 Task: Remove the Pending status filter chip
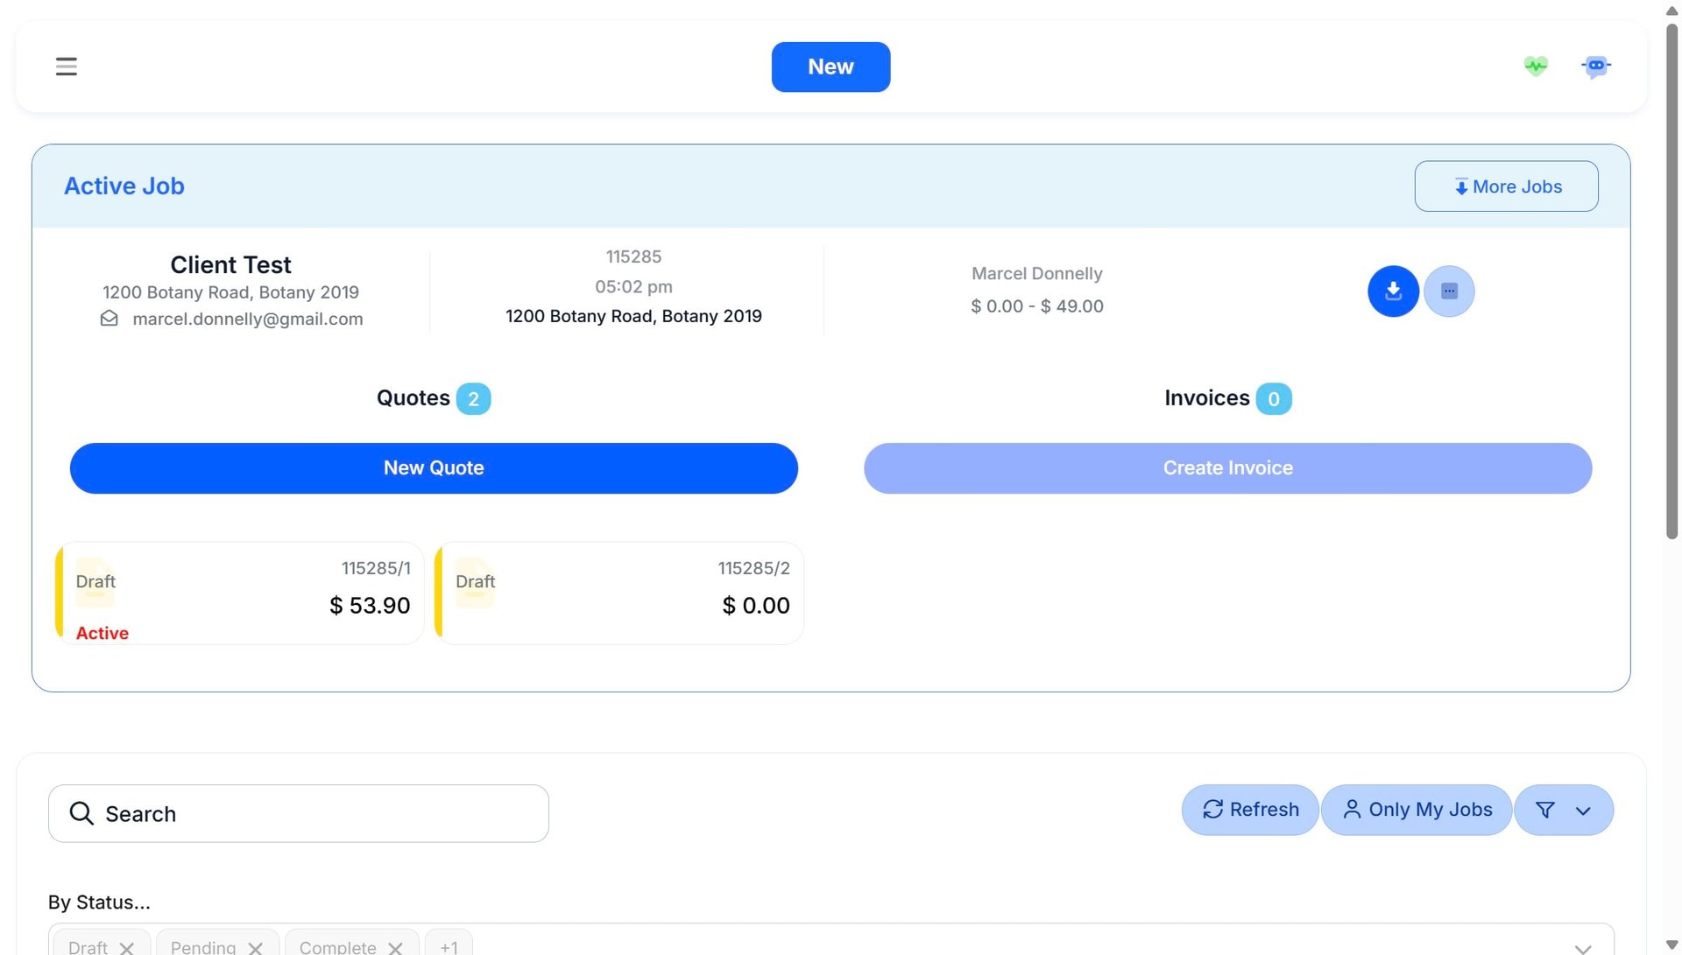[255, 948]
